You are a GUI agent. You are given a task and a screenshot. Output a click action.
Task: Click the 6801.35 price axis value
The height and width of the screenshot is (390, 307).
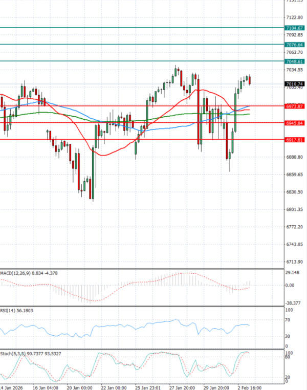(x=295, y=209)
